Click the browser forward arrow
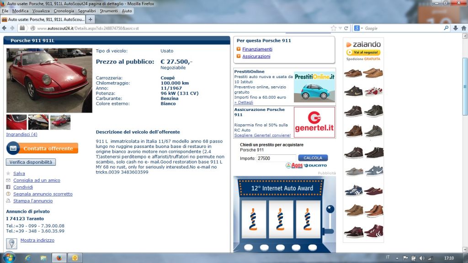Image resolution: width=468 pixels, height=263 pixels. coord(12,28)
